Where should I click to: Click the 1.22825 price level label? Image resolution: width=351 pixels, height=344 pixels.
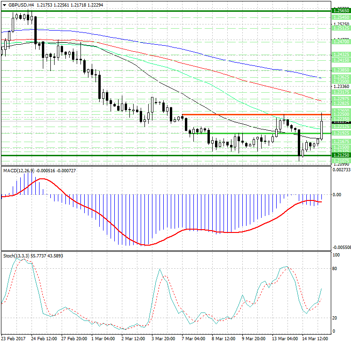tap(341, 103)
